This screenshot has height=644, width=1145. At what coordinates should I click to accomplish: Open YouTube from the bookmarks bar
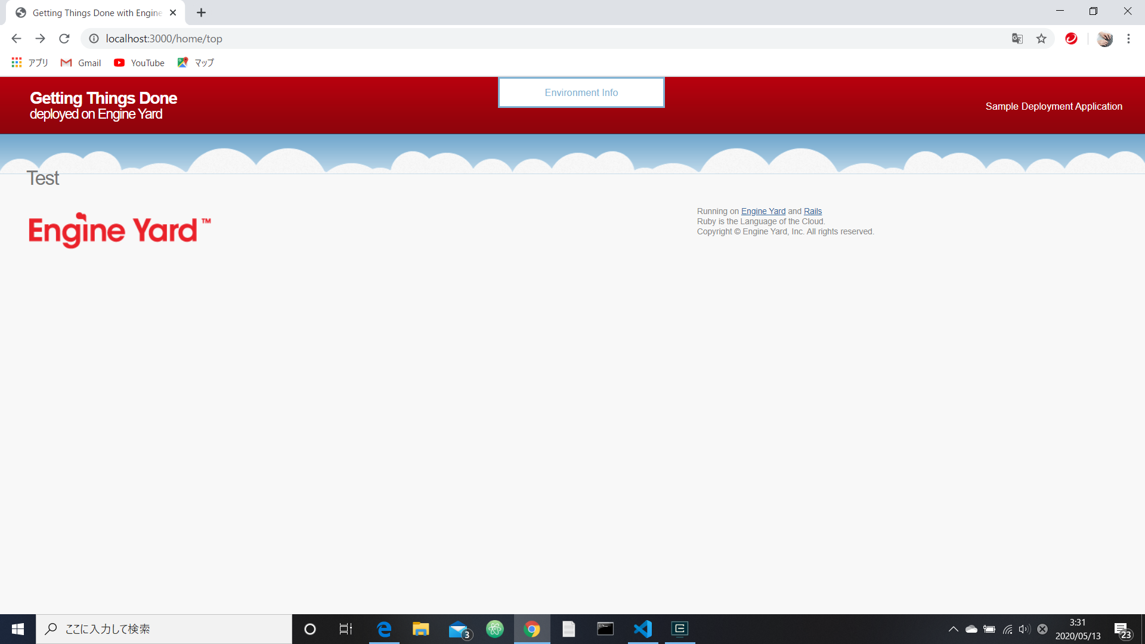138,63
